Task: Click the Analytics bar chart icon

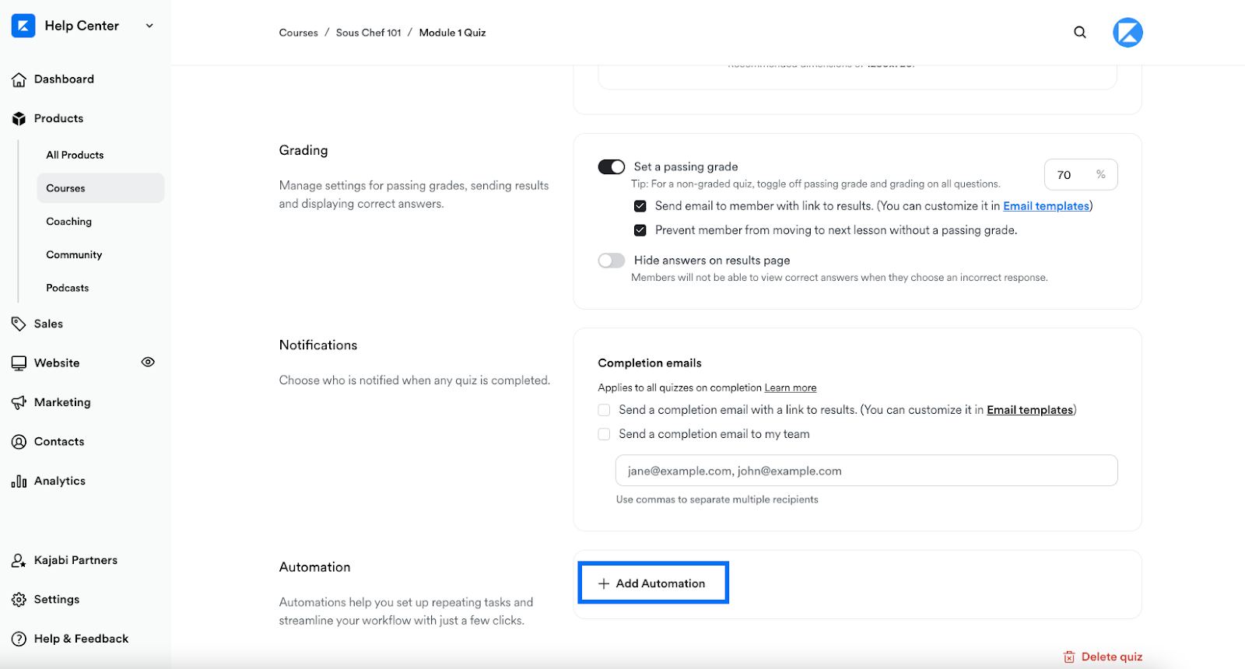Action: 19,482
